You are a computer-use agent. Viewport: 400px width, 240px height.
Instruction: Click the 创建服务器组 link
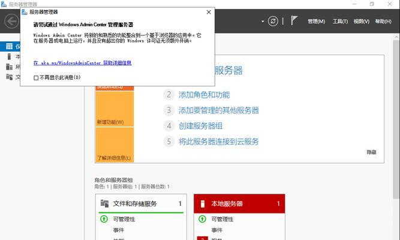[x=200, y=126]
